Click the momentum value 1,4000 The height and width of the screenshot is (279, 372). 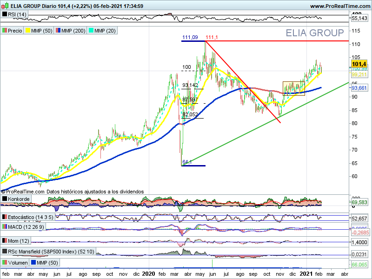[359, 242]
